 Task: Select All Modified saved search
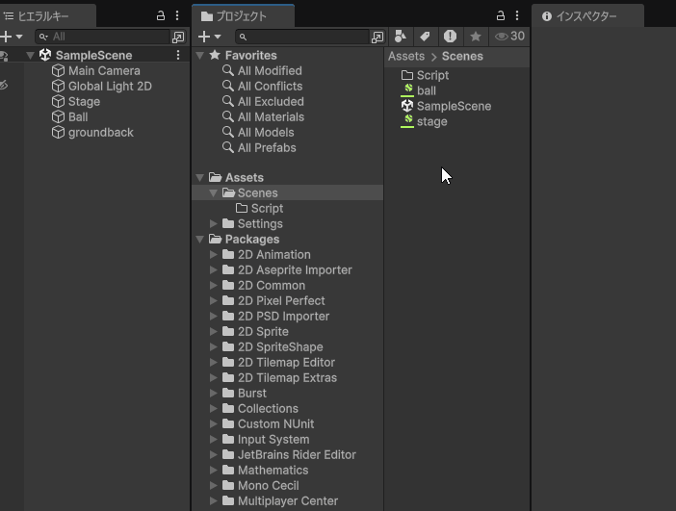pos(270,70)
